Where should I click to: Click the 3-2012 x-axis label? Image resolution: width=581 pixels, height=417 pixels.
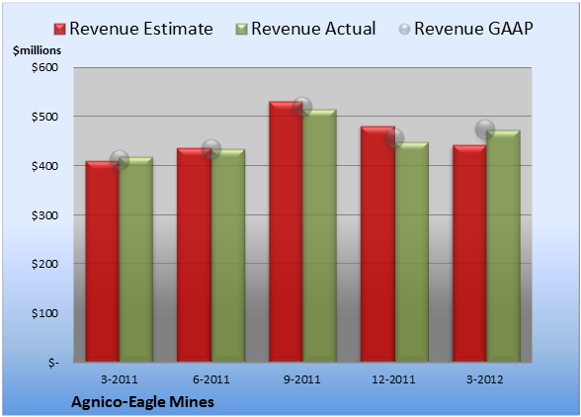(x=485, y=379)
